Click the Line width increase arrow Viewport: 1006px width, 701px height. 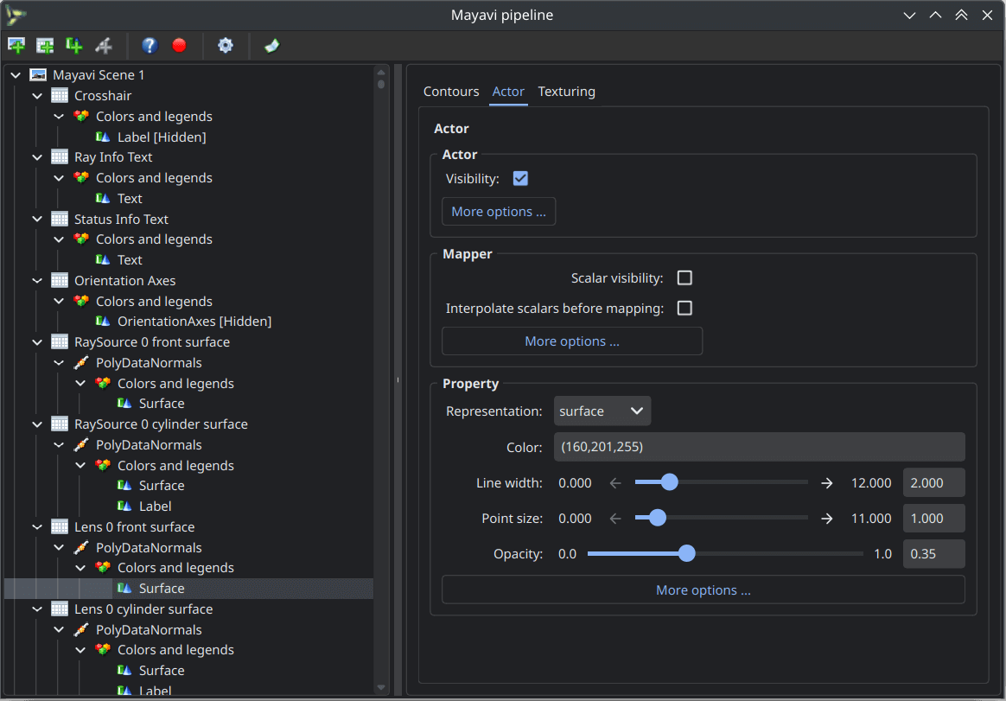(827, 482)
